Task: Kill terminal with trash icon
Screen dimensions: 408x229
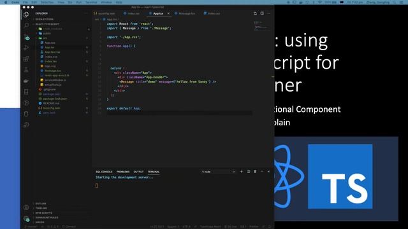Action: point(255,172)
